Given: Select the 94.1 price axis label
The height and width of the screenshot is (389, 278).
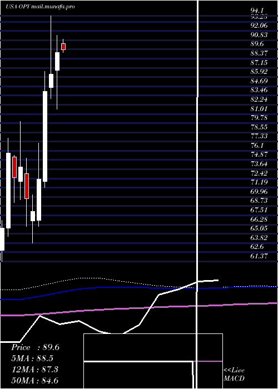Looking at the screenshot, I should tap(257, 11).
